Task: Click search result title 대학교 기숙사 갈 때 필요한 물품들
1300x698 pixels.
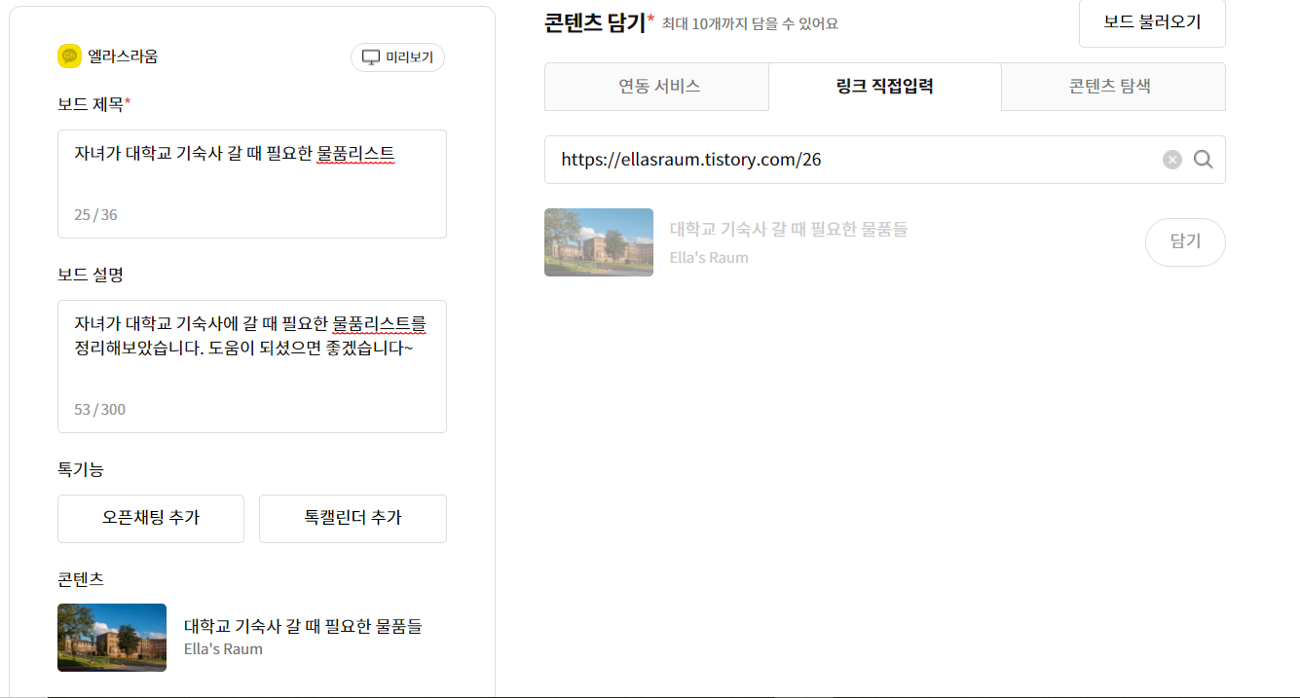Action: (x=789, y=230)
